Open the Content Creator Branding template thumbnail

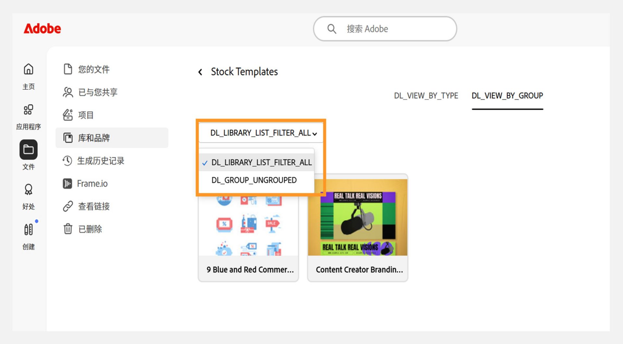pos(358,217)
